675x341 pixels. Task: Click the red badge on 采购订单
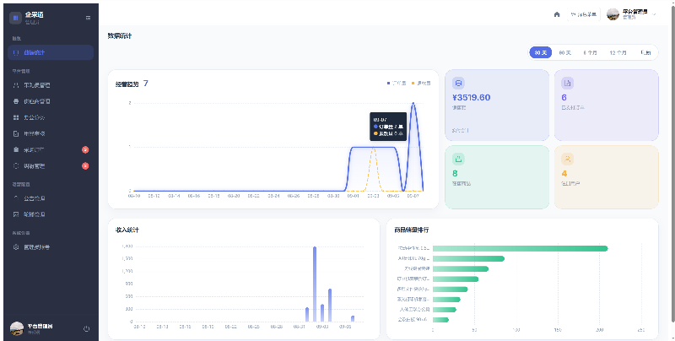(85, 150)
